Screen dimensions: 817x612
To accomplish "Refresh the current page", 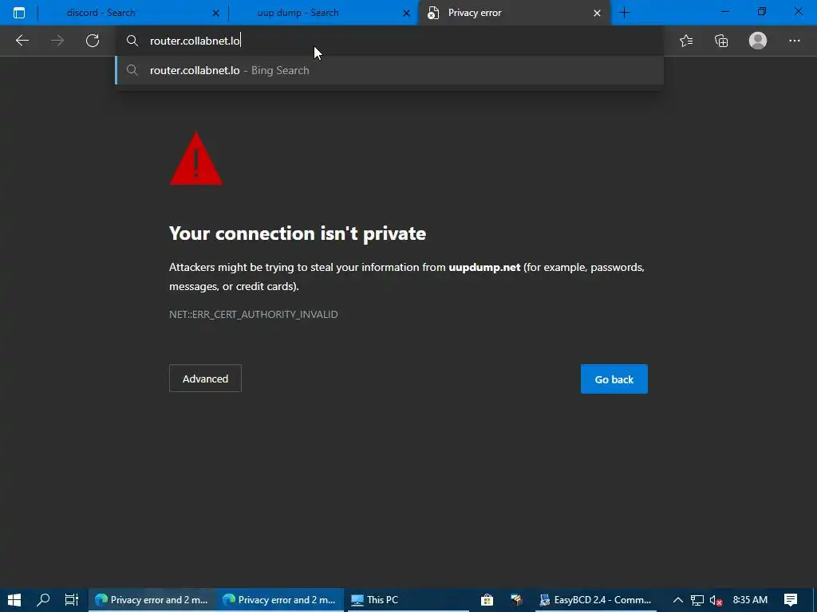I will 93,41.
